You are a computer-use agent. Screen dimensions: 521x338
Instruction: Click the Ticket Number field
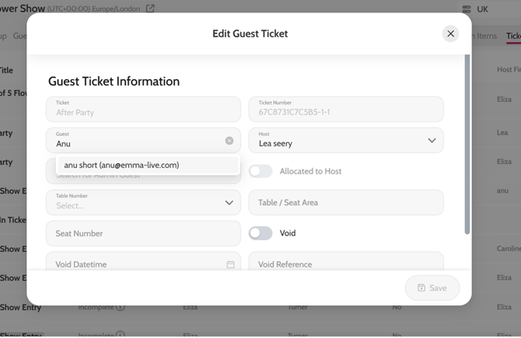pos(346,110)
